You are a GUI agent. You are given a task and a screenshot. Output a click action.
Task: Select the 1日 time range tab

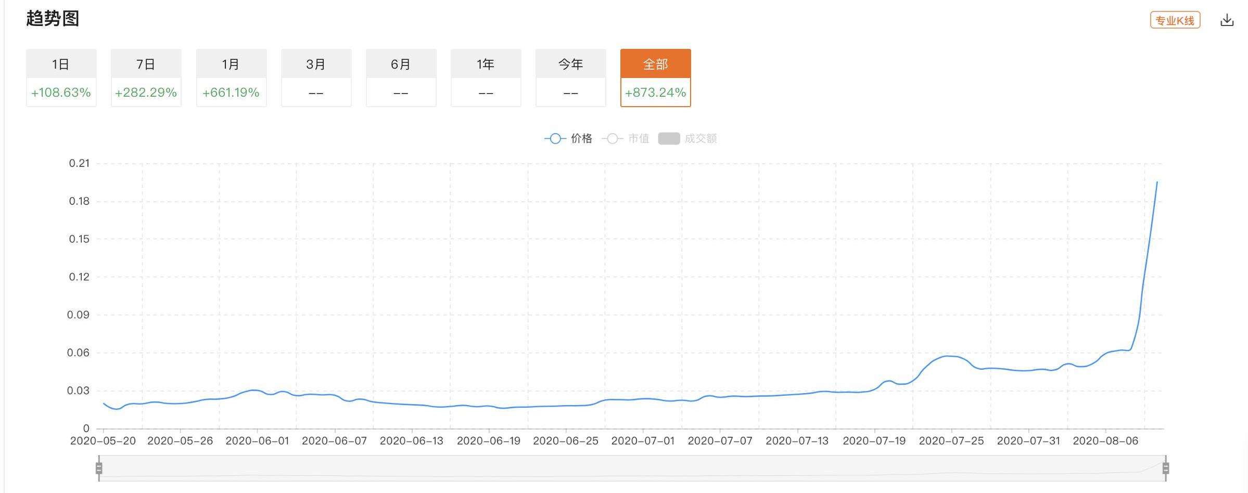(x=61, y=78)
